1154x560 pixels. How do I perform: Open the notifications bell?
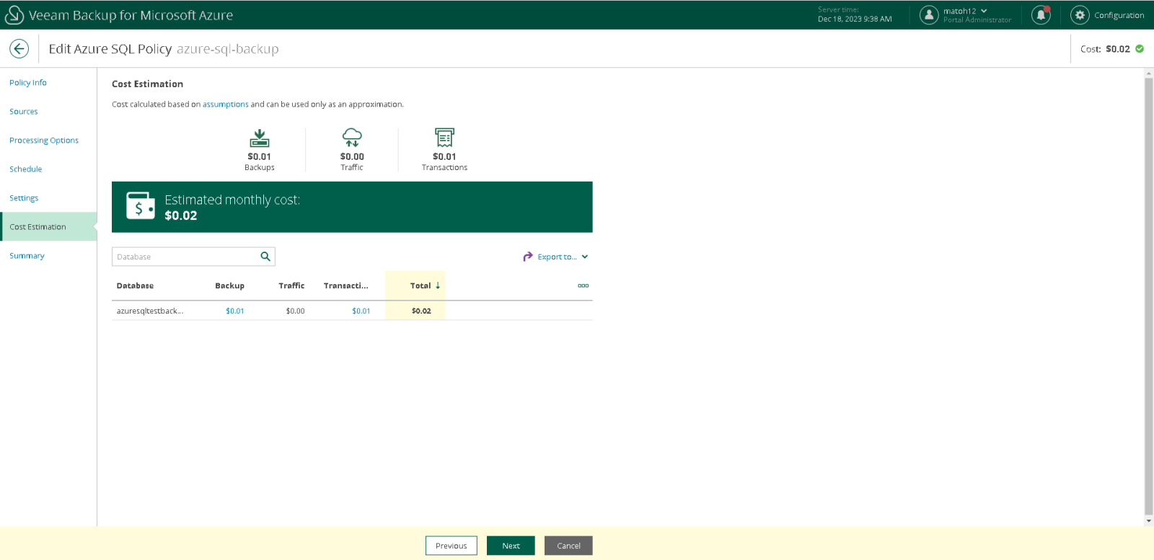[x=1041, y=15]
